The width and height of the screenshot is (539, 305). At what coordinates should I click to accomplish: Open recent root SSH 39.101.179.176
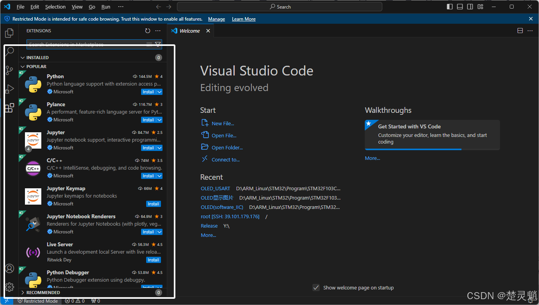230,216
